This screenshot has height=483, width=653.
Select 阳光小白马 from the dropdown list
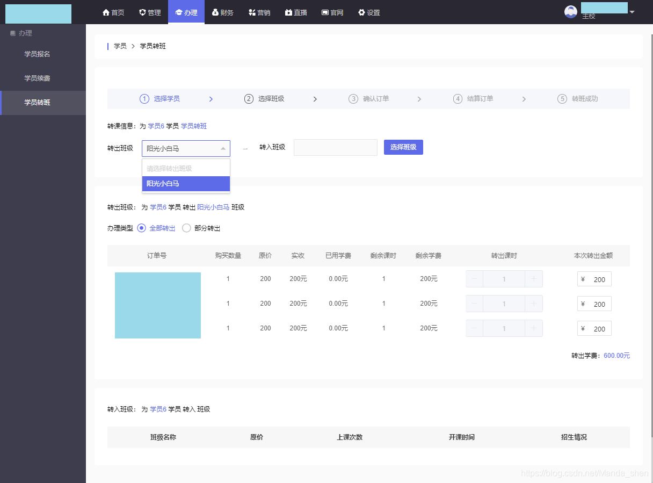pyautogui.click(x=186, y=184)
